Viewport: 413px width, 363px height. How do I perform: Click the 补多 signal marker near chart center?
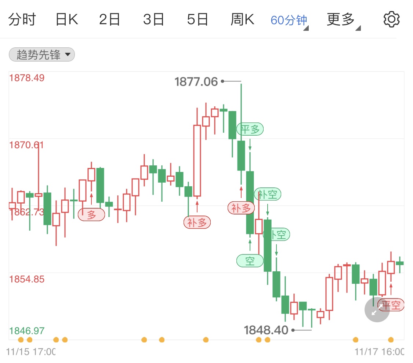tap(198, 222)
